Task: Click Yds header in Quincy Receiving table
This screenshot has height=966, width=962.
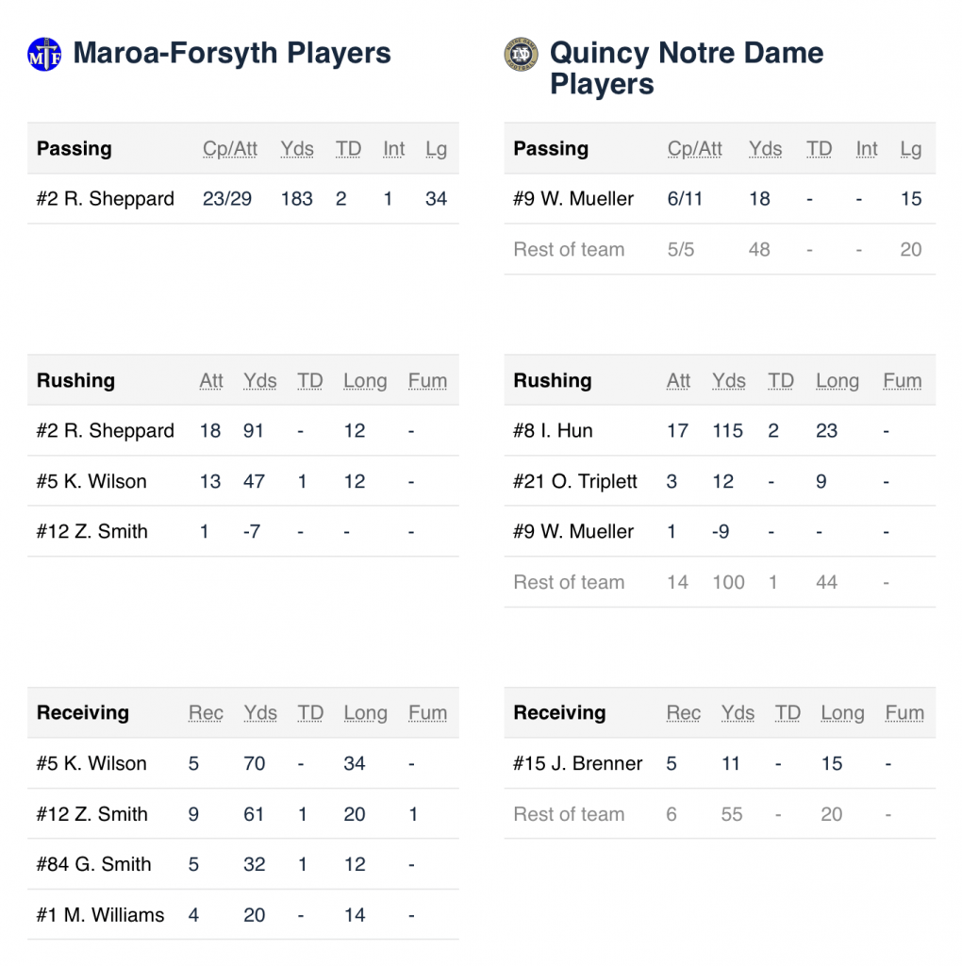Action: (x=738, y=713)
